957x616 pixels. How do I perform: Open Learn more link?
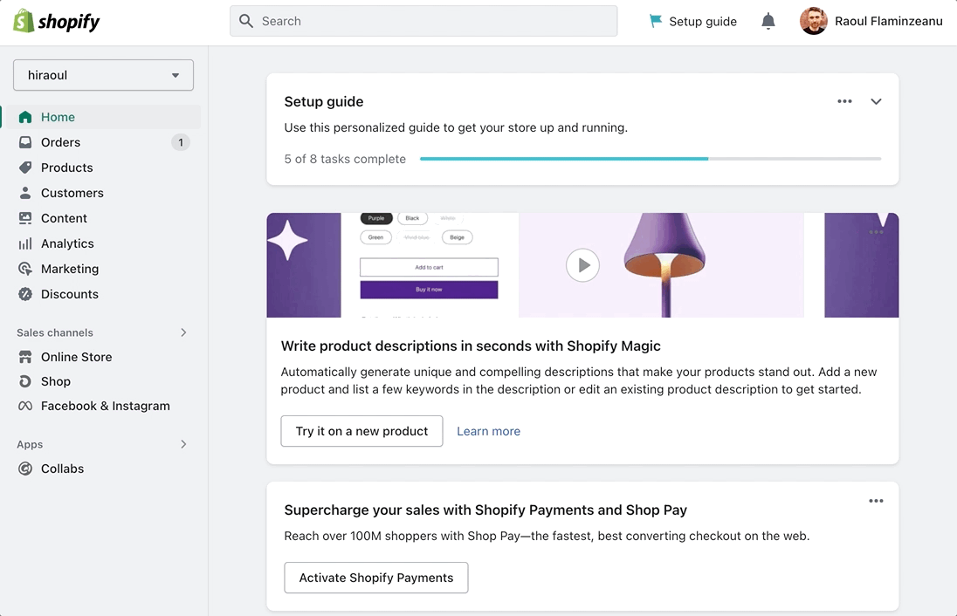click(x=488, y=431)
